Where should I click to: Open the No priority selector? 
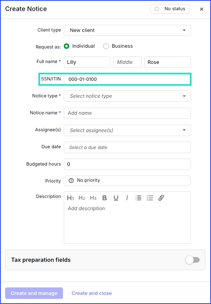click(127, 181)
